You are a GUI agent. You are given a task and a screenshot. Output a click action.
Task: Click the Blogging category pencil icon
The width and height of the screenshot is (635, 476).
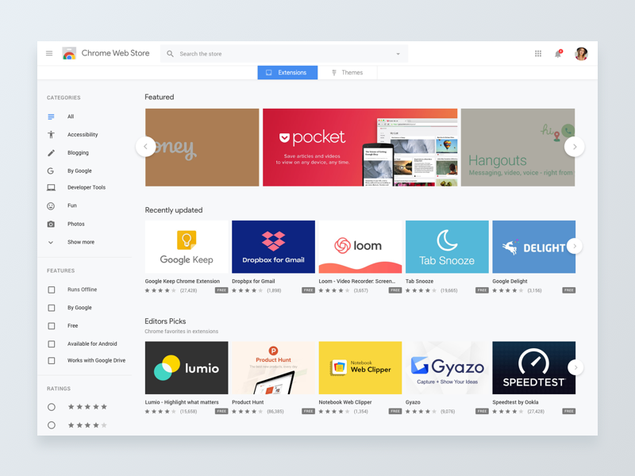50,152
